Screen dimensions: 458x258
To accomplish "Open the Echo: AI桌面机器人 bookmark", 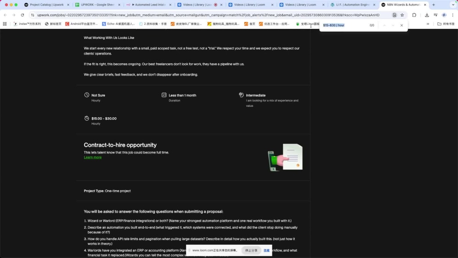I will (119, 24).
